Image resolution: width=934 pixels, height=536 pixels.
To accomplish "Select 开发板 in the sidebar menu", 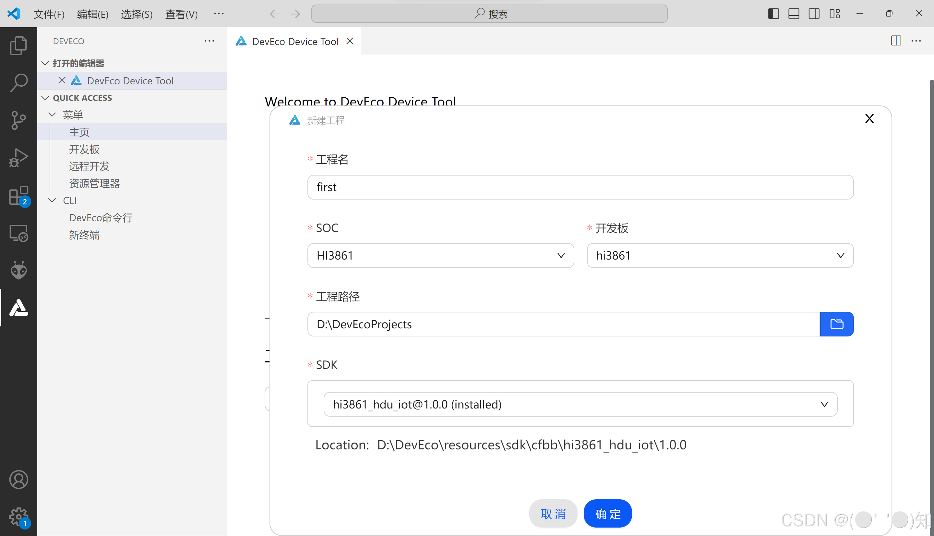I will pyautogui.click(x=84, y=149).
